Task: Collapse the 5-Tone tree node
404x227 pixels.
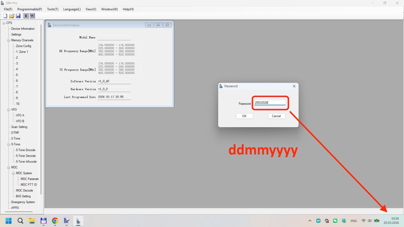Action: (9, 144)
